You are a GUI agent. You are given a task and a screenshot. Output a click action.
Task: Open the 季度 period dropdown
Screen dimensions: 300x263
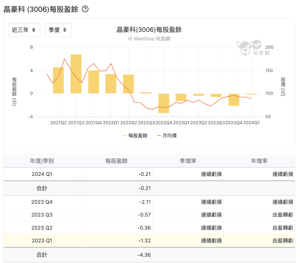58,30
